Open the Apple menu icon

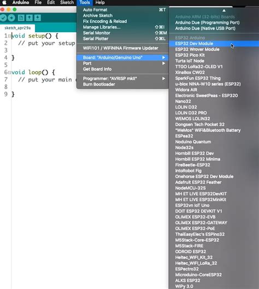click(4, 2)
